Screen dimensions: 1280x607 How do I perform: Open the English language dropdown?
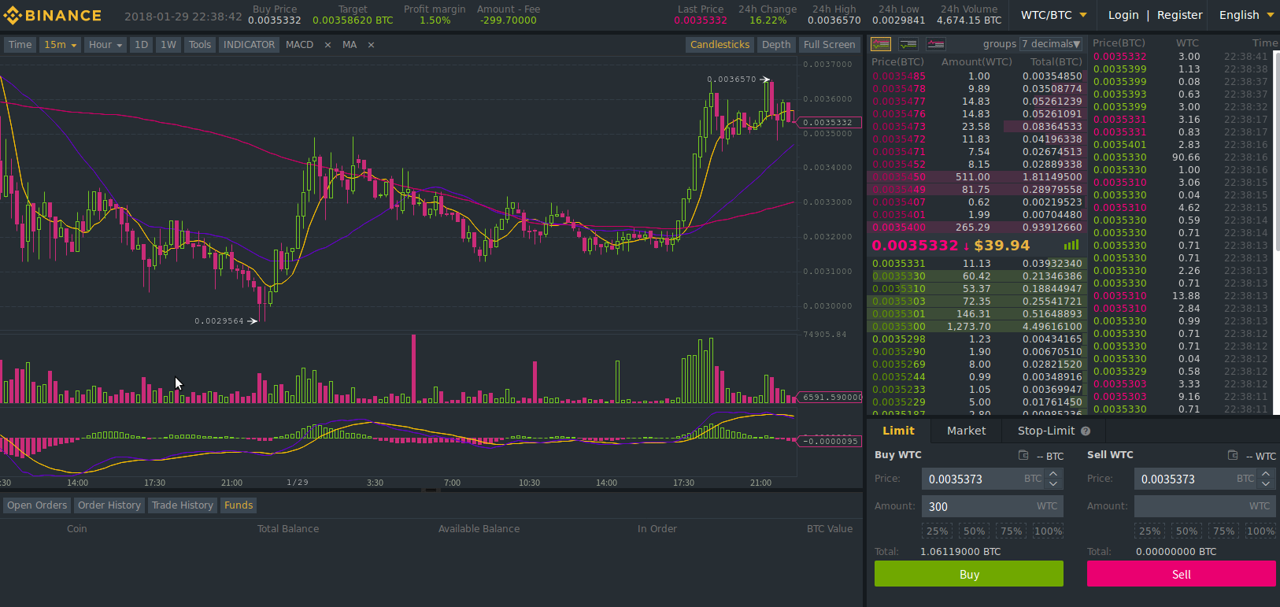point(1246,15)
